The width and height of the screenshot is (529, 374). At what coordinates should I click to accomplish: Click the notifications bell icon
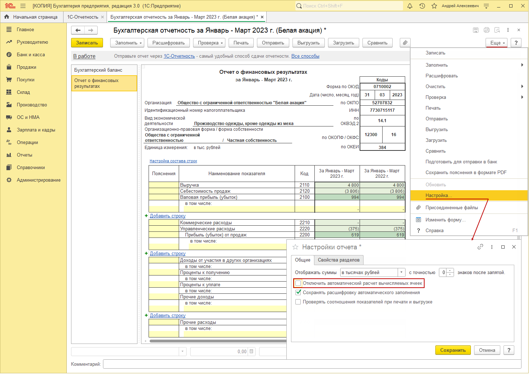click(x=410, y=6)
